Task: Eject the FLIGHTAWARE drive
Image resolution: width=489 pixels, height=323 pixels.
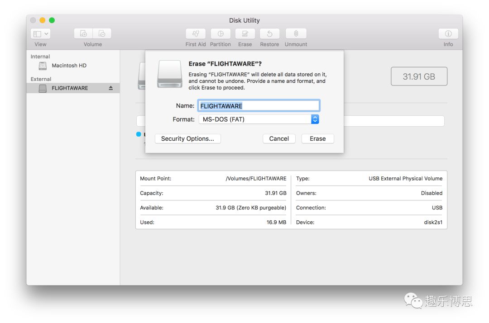Action: 111,88
